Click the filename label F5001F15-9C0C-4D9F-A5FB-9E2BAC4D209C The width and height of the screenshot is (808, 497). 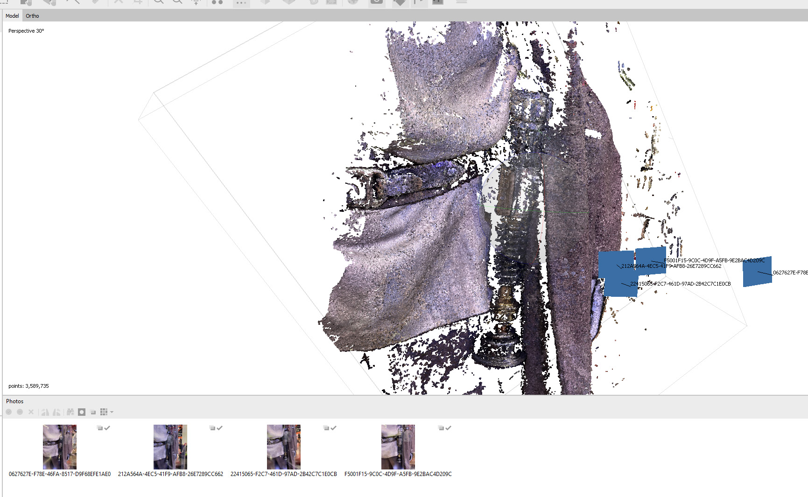(398, 474)
